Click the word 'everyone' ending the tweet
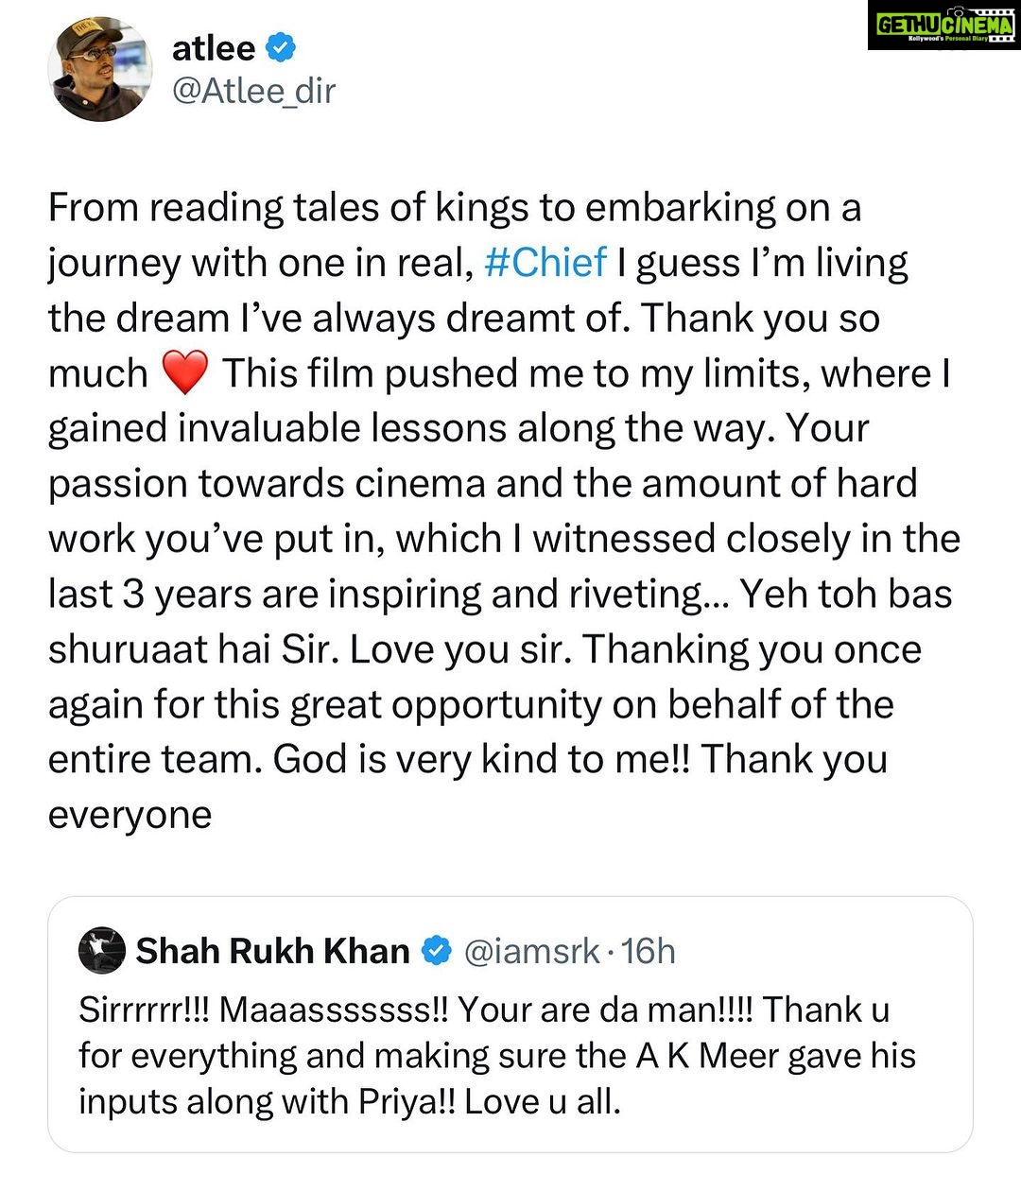The image size is (1021, 1191). 130,815
